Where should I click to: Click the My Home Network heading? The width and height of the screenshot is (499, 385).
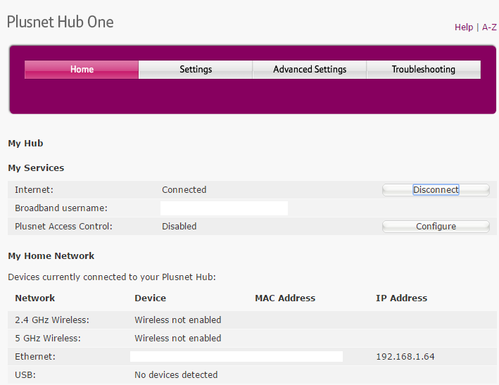point(51,256)
